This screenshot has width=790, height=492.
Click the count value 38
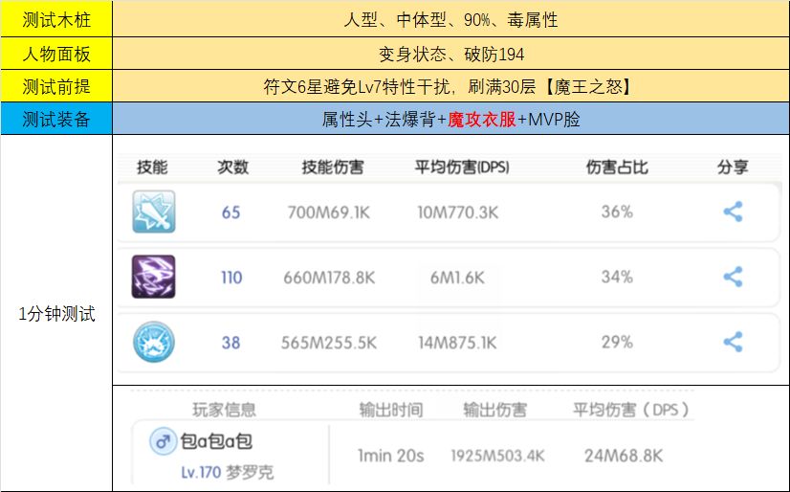click(x=230, y=343)
